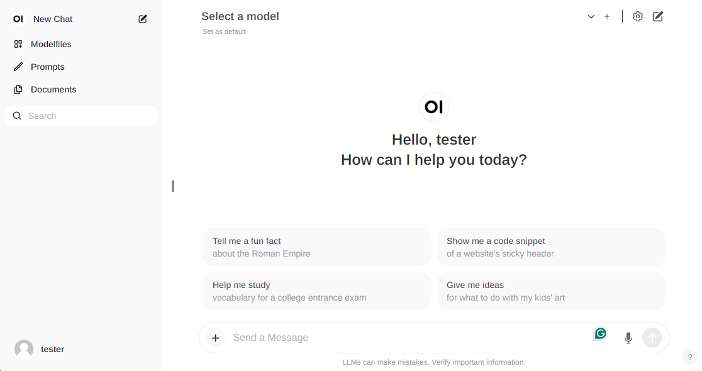Click the new chat pencil icon in sidebar
Viewport: 702px width, 371px height.
click(x=143, y=19)
